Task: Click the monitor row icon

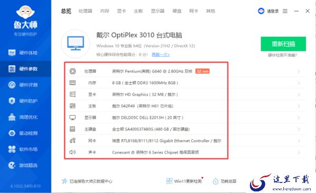Action: [x=73, y=117]
